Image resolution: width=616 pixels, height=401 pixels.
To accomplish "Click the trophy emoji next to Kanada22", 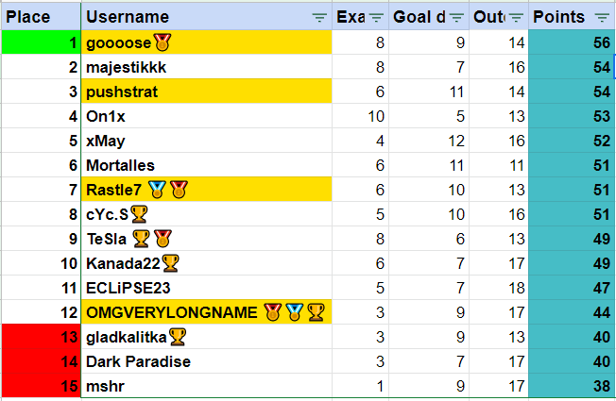I will point(171,263).
